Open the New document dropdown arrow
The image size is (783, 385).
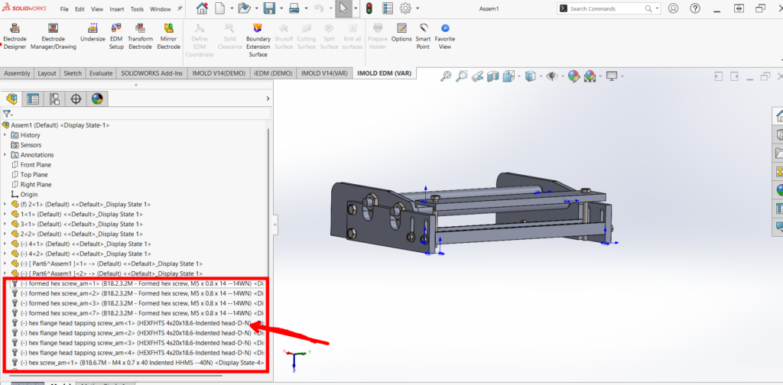tap(232, 9)
